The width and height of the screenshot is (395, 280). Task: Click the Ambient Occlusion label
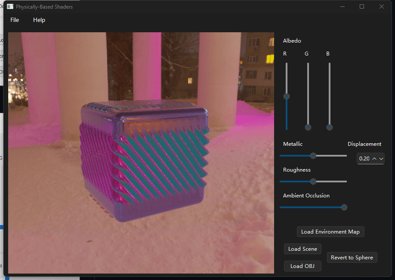(306, 195)
